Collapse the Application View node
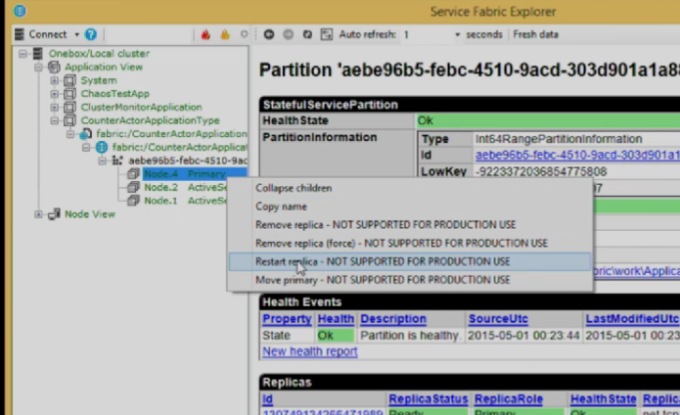Screen dimensions: 680x415 [38, 68]
